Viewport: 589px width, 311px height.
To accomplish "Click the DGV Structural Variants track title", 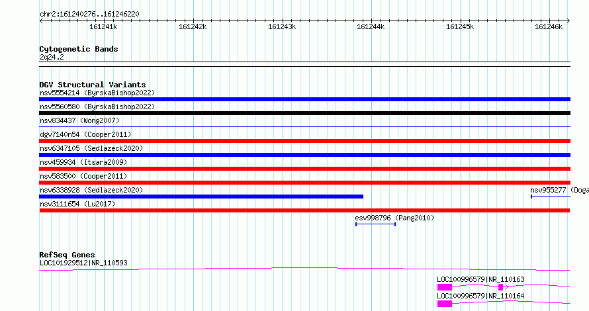I will (x=93, y=85).
